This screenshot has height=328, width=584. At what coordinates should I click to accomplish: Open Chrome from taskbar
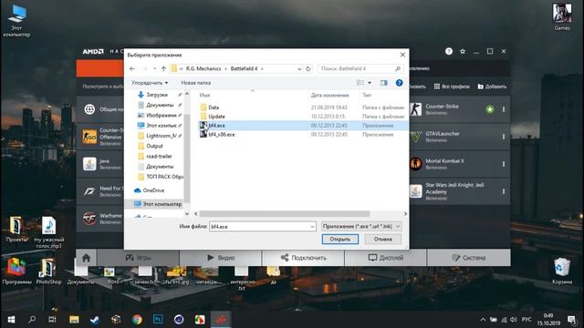[137, 319]
